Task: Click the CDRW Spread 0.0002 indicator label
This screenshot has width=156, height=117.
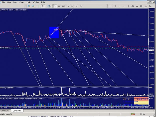Action: (7, 88)
